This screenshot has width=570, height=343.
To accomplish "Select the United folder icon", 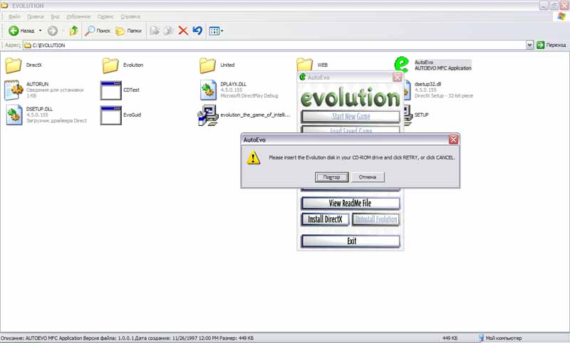I will [x=207, y=65].
